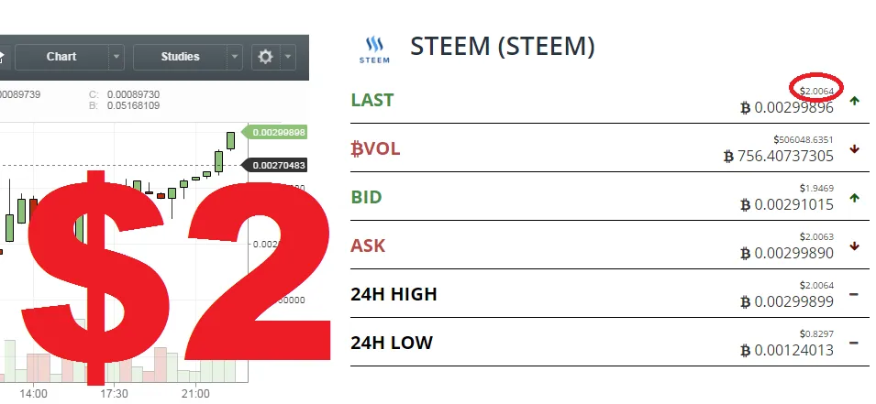Click the green up arrow beside BID
The height and width of the screenshot is (404, 876).
pos(854,198)
